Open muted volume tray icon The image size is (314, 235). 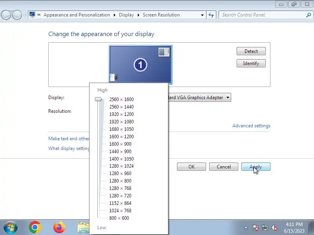[x=274, y=228]
